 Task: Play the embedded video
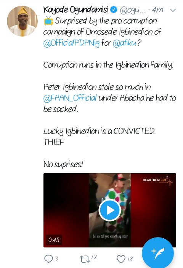point(110,210)
